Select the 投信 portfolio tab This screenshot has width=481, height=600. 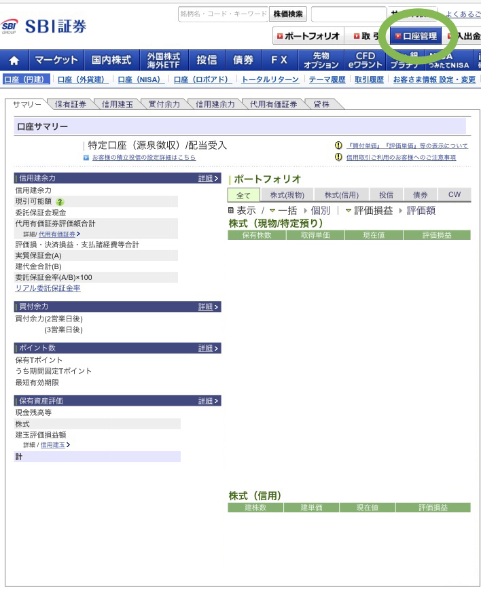click(x=386, y=195)
